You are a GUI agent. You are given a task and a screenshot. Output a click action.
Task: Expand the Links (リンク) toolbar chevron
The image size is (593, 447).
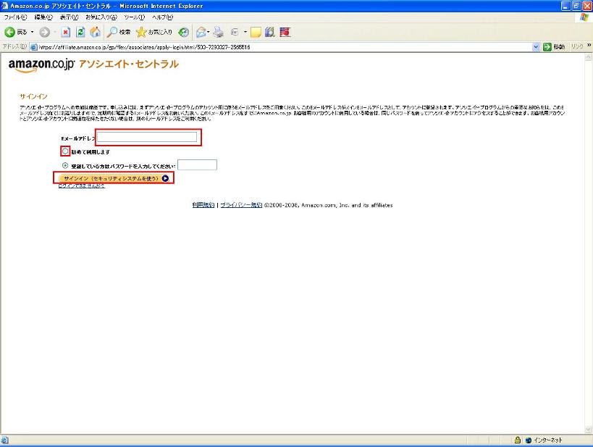[589, 46]
